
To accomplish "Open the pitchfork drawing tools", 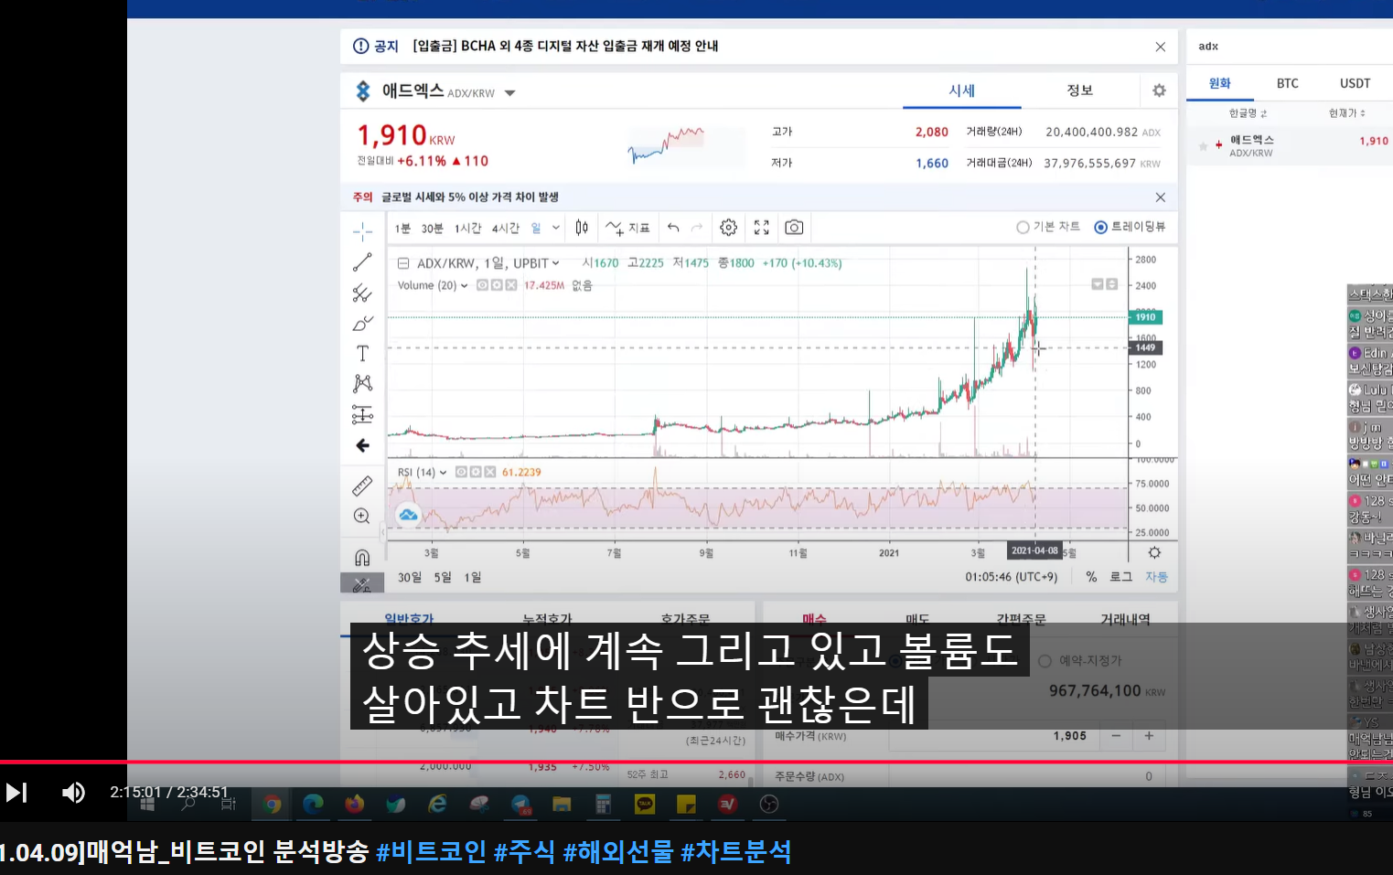I will pos(362,293).
